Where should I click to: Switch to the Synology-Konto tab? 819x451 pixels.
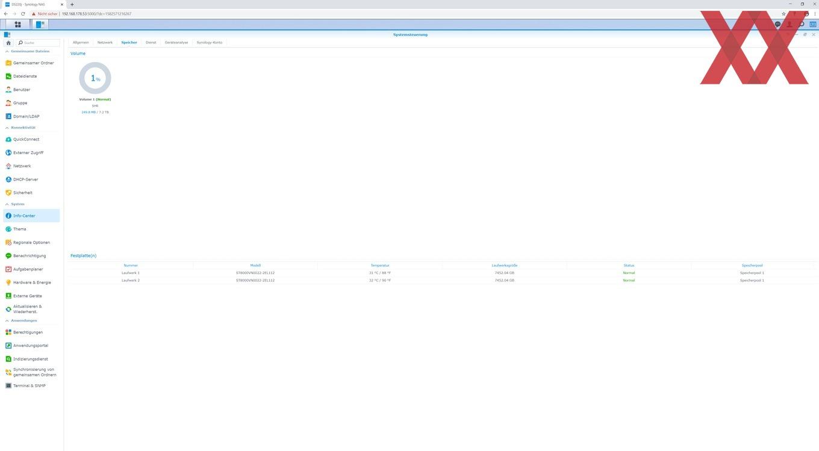(210, 42)
